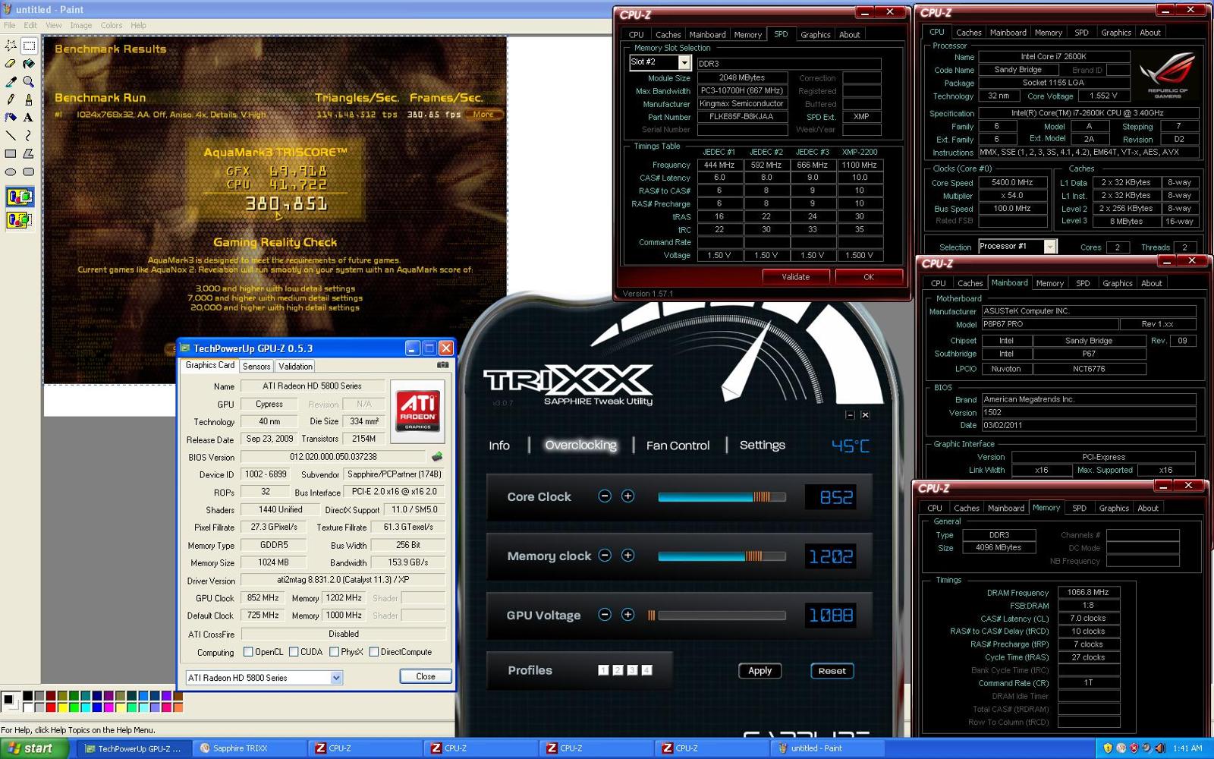The image size is (1214, 759).
Task: Select TRIXX profile slot 2
Action: [x=618, y=670]
